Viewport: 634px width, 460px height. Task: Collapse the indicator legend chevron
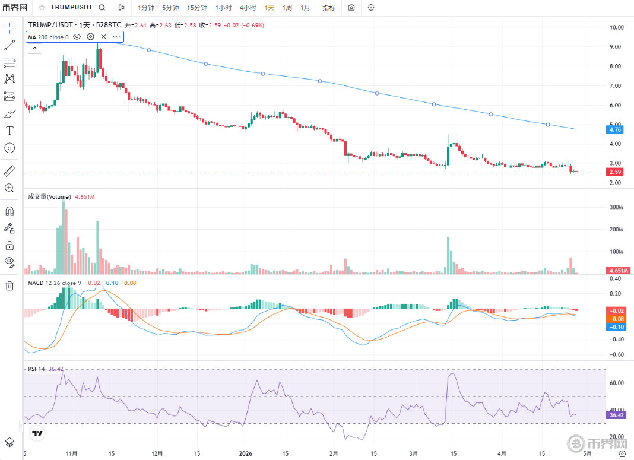[35, 49]
